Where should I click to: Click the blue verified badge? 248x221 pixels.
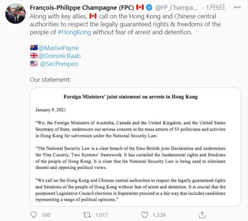click(149, 7)
